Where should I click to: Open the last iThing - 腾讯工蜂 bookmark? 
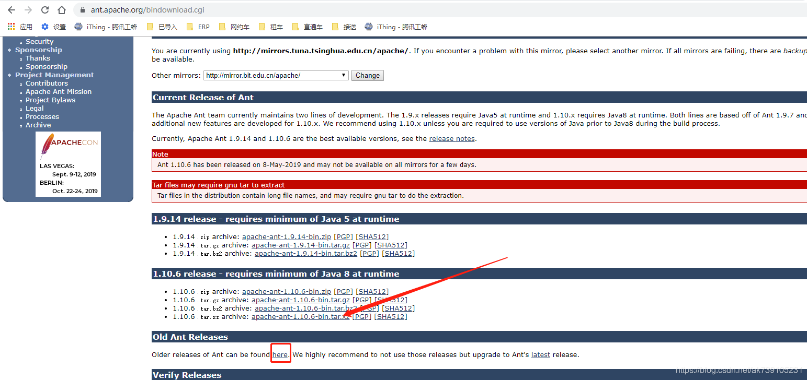396,27
